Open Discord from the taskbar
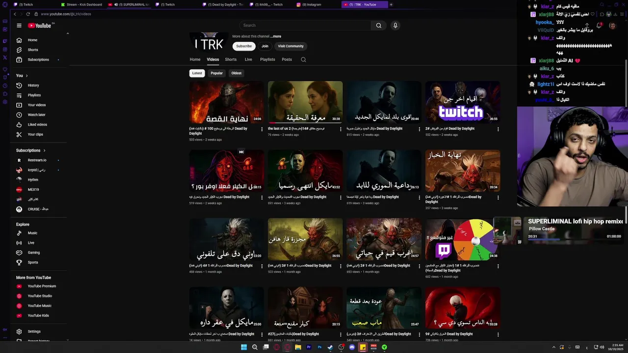The image size is (628, 353). click(352, 347)
